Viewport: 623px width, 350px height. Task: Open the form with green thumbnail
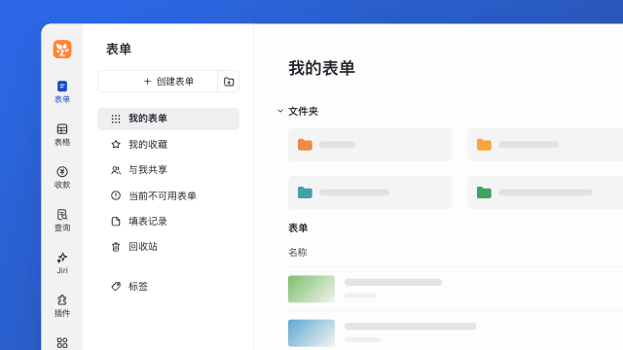click(x=456, y=289)
